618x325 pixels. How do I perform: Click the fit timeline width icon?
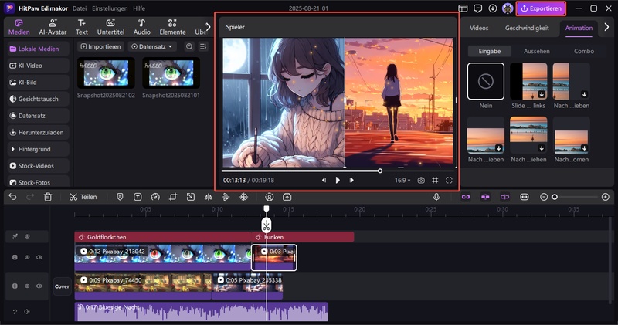tap(525, 197)
